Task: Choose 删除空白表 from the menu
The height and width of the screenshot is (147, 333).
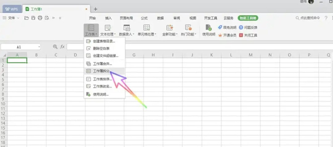Action: pyautogui.click(x=105, y=48)
